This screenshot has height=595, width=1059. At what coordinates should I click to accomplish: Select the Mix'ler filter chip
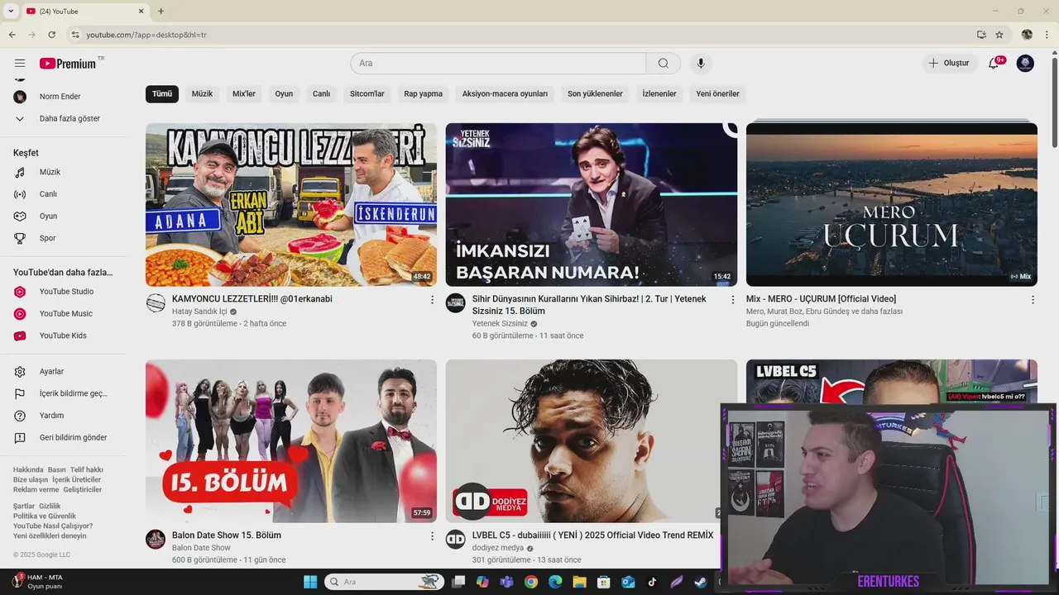(x=244, y=94)
